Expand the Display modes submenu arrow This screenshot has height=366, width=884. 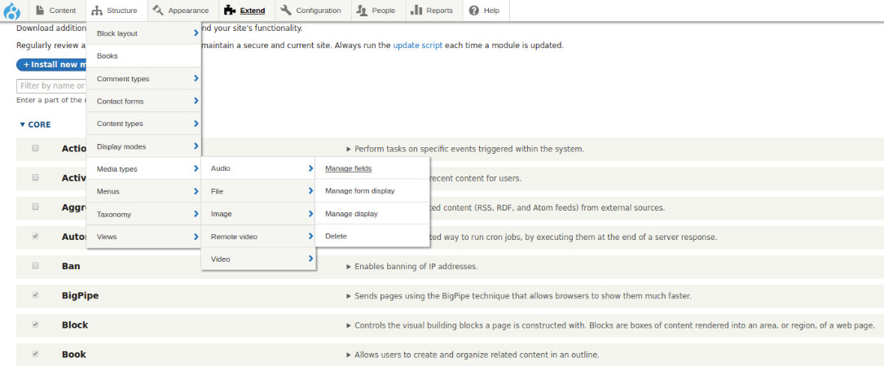196,146
